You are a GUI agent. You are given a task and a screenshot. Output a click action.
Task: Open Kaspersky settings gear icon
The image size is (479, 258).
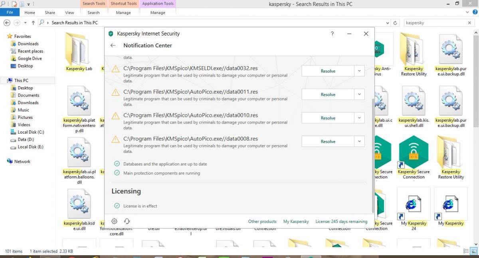[x=115, y=221]
